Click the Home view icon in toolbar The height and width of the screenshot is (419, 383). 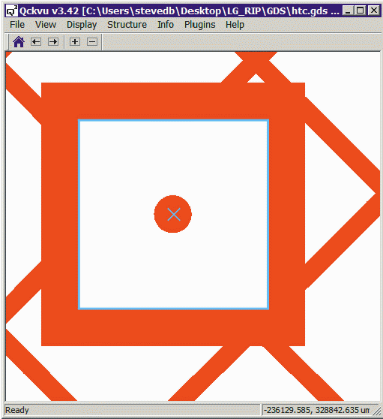pyautogui.click(x=19, y=42)
